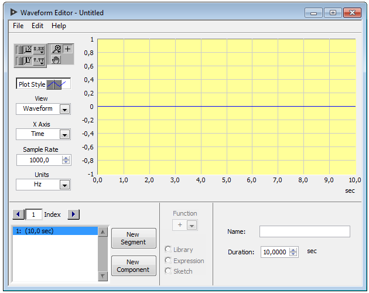
Task: Close the Waveform Editor window
Action: click(x=352, y=13)
